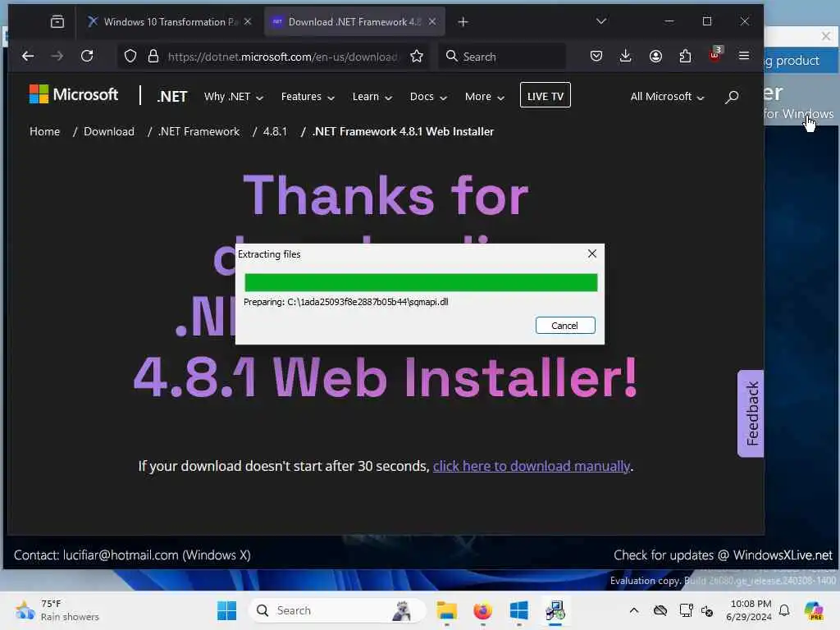Open the extensions puzzle icon
The height and width of the screenshot is (630, 840).
[x=685, y=56]
